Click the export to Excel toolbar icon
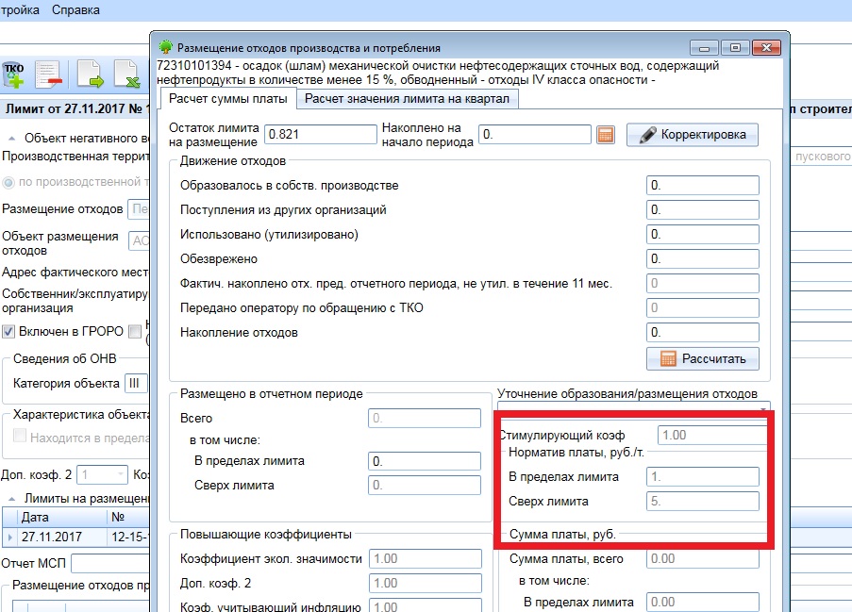The width and height of the screenshot is (852, 612). click(125, 74)
